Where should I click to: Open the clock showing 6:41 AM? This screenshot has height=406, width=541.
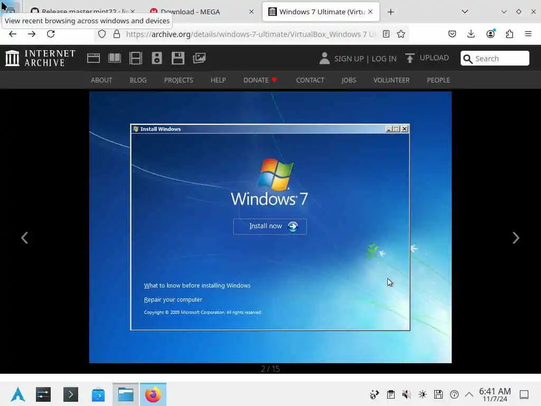pos(495,394)
